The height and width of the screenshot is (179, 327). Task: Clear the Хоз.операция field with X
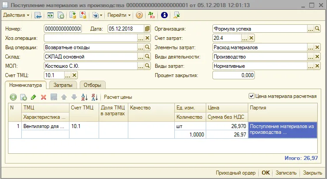click(x=147, y=38)
